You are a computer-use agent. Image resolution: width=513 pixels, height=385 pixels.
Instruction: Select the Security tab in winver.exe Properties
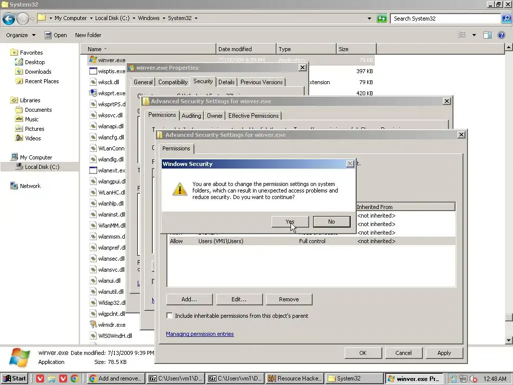click(203, 81)
